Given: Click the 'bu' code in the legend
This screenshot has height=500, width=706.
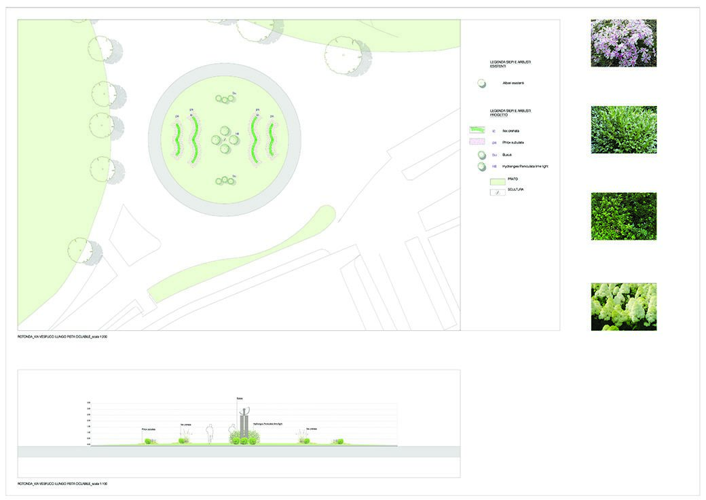Looking at the screenshot, I should coord(494,155).
